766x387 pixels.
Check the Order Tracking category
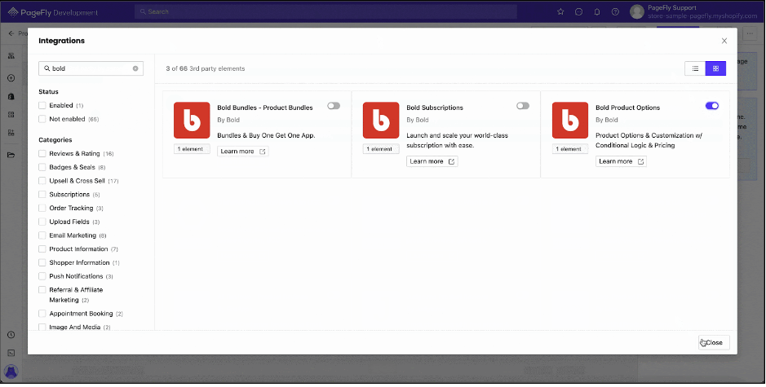[x=42, y=209]
